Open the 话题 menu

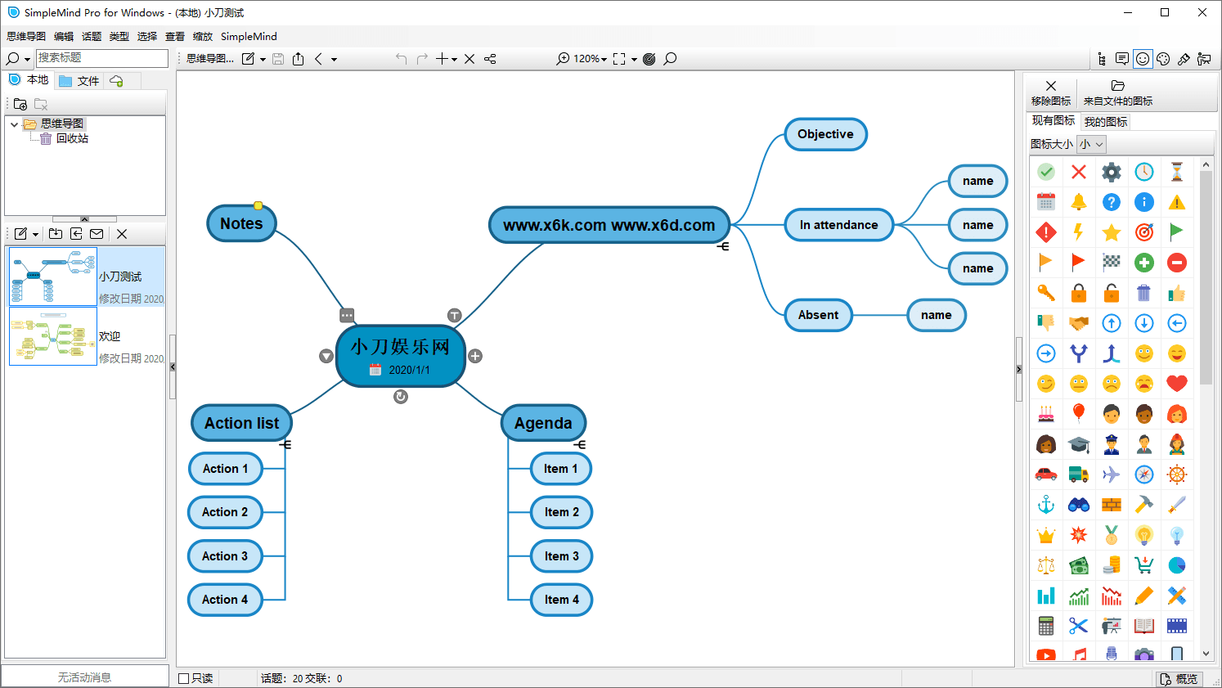(x=92, y=36)
